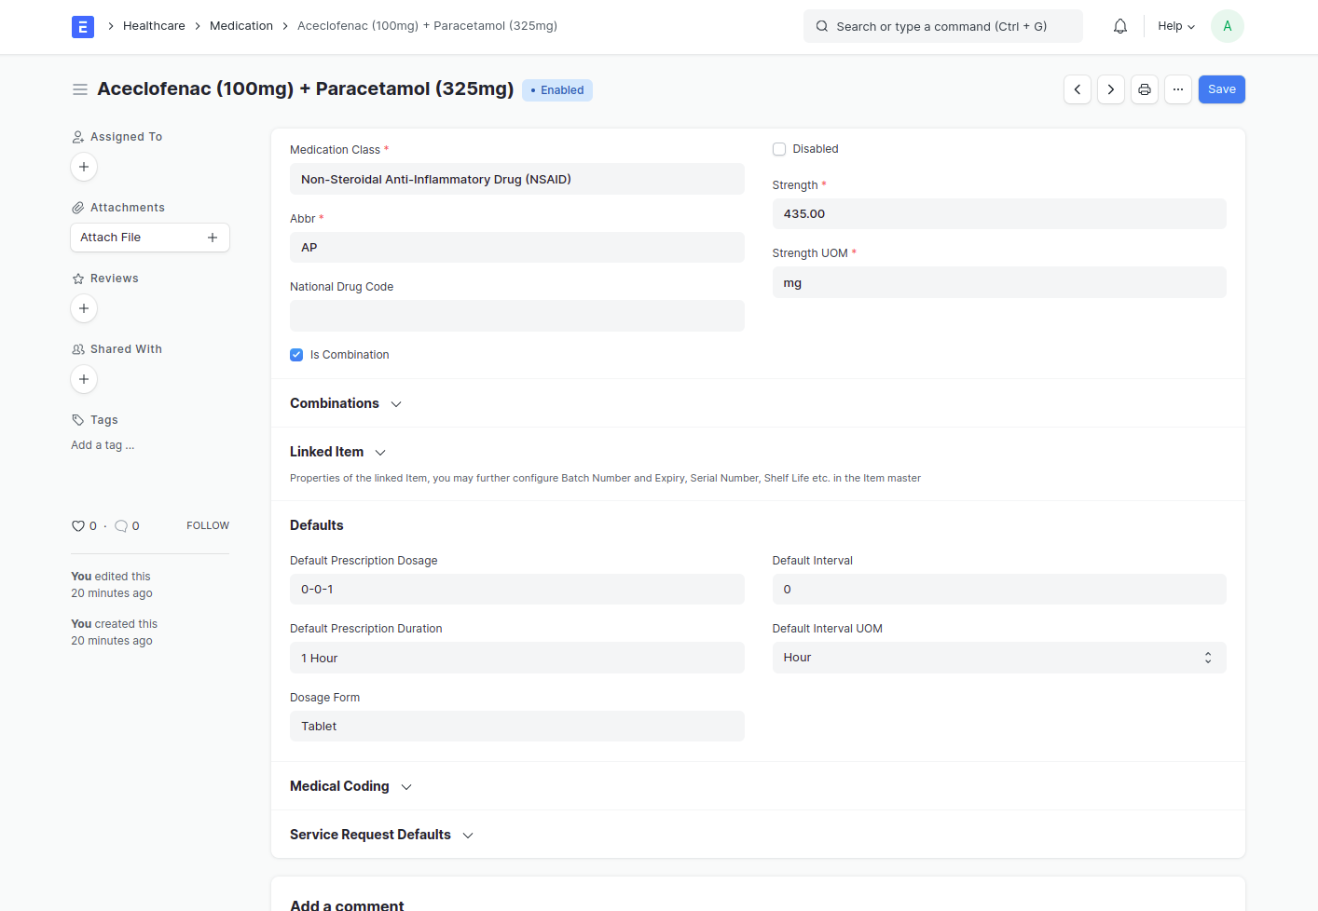Screen dimensions: 1318x911
Task: Navigate to the Healthcare breadcrumb
Action: (154, 26)
